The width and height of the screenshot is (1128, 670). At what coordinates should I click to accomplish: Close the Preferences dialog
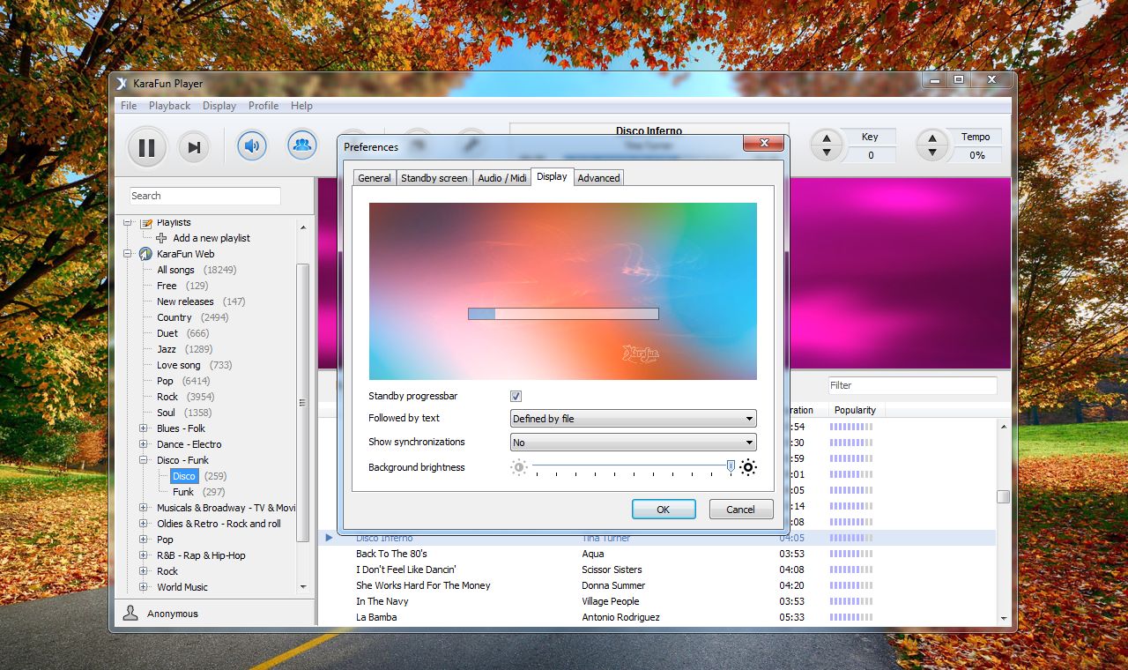(x=763, y=143)
